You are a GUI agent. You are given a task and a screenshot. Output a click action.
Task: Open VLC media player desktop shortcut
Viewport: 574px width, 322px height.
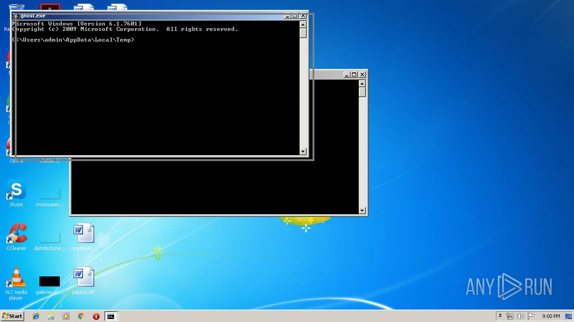click(16, 284)
